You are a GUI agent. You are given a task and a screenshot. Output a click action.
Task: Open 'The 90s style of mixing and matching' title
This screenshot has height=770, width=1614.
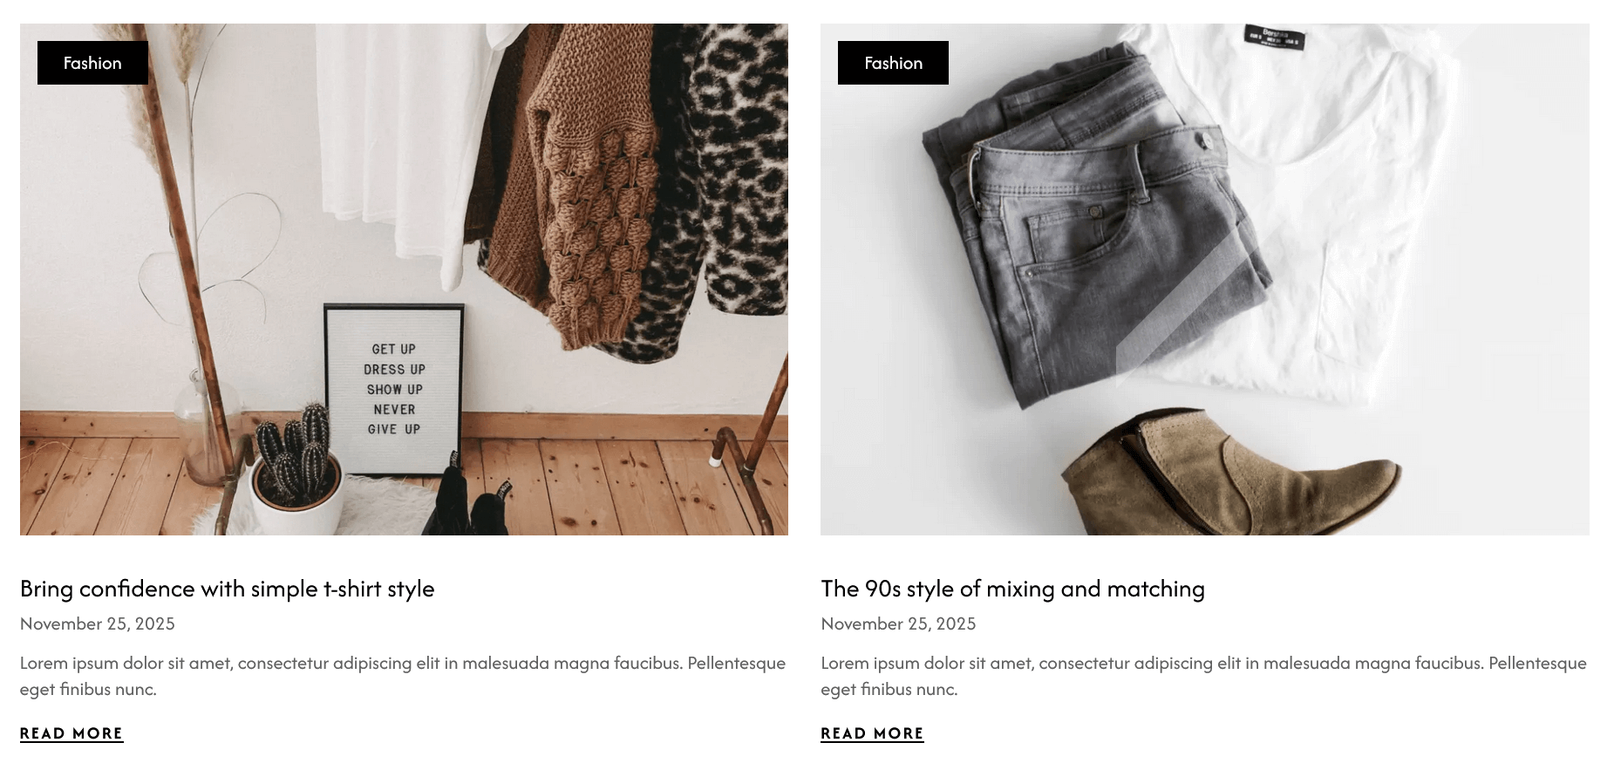tap(1012, 589)
